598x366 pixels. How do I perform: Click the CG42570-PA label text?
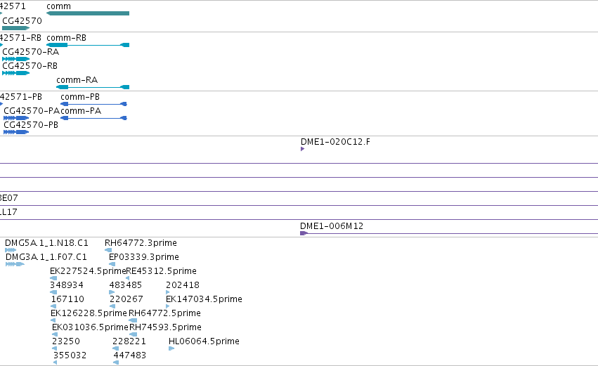coord(32,111)
